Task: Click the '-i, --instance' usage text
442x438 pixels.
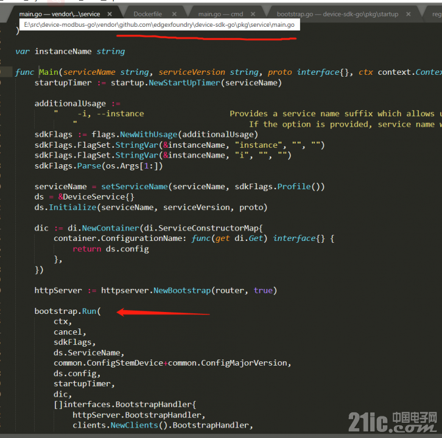Action: 111,114
